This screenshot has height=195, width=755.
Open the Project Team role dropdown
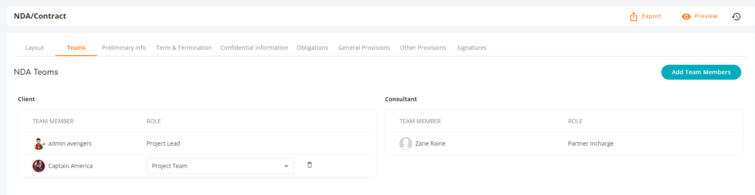pos(220,166)
